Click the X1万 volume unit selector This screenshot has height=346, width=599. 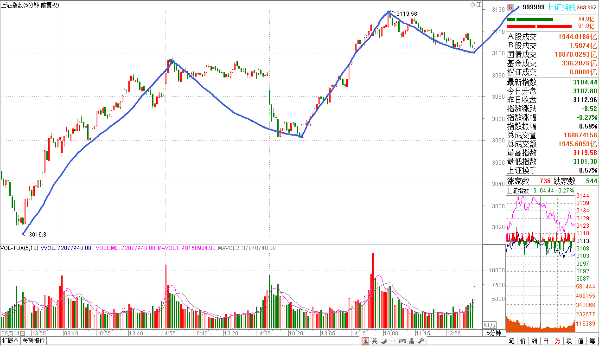490,325
